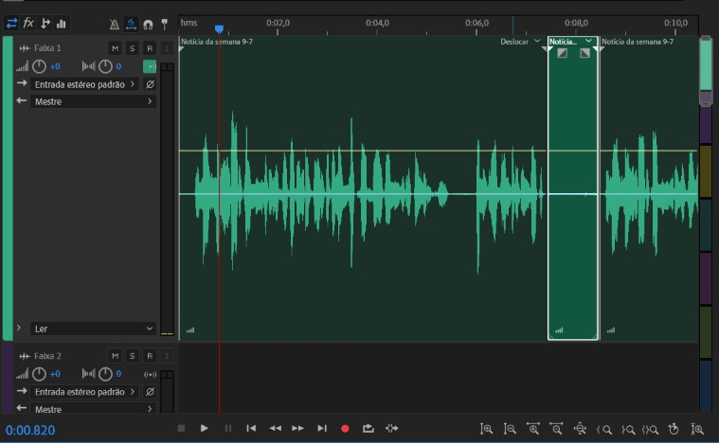Rewind the playhead
This screenshot has width=719, height=444.
tap(275, 429)
